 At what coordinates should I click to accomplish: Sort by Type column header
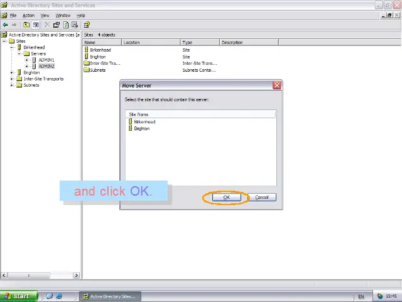200,42
